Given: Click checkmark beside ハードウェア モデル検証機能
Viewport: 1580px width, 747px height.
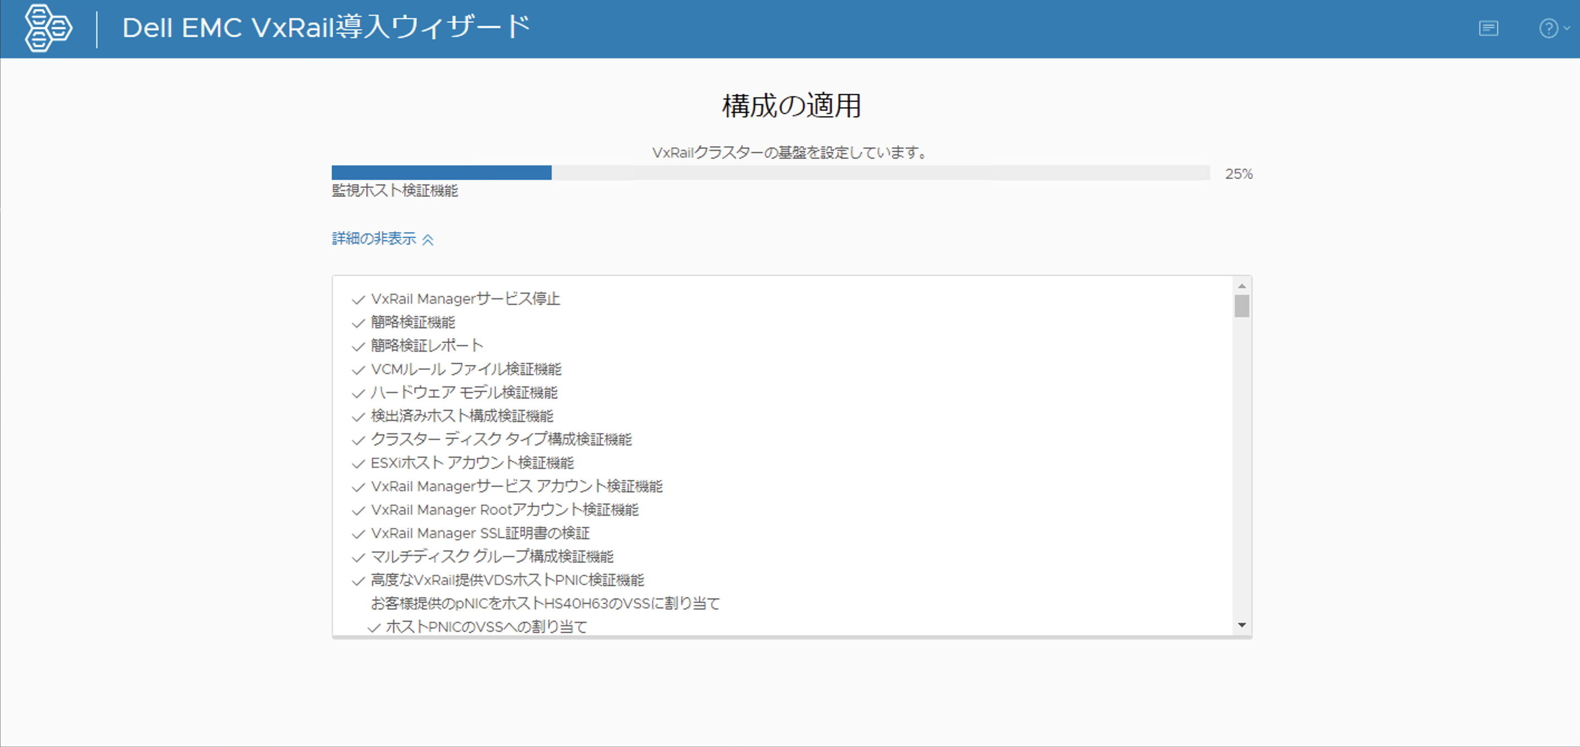Looking at the screenshot, I should (x=358, y=393).
